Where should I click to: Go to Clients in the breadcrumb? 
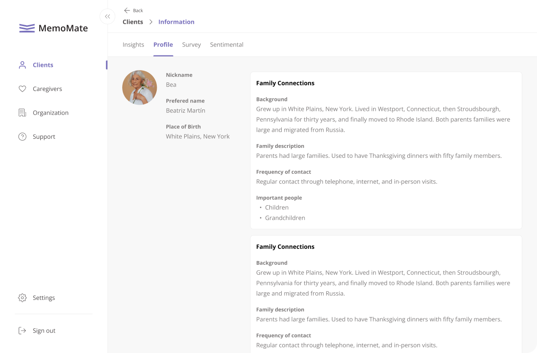pos(133,22)
